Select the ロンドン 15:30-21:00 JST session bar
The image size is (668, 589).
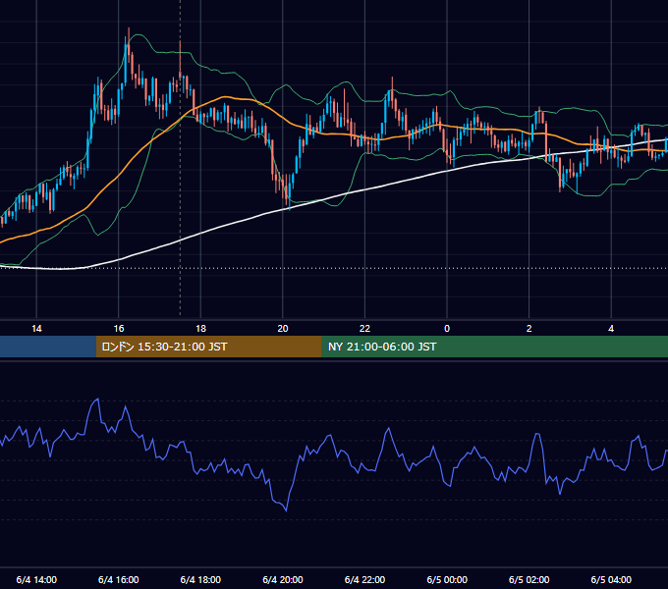click(x=208, y=347)
